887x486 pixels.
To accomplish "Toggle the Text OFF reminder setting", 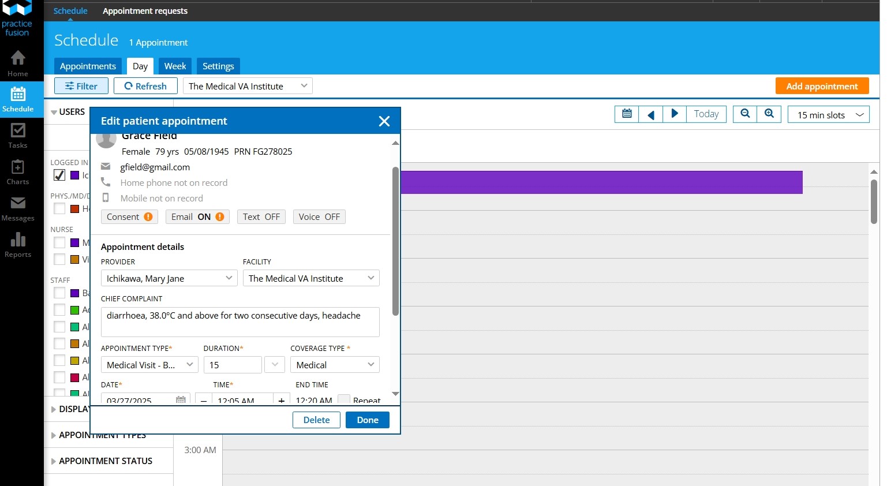I will point(261,216).
